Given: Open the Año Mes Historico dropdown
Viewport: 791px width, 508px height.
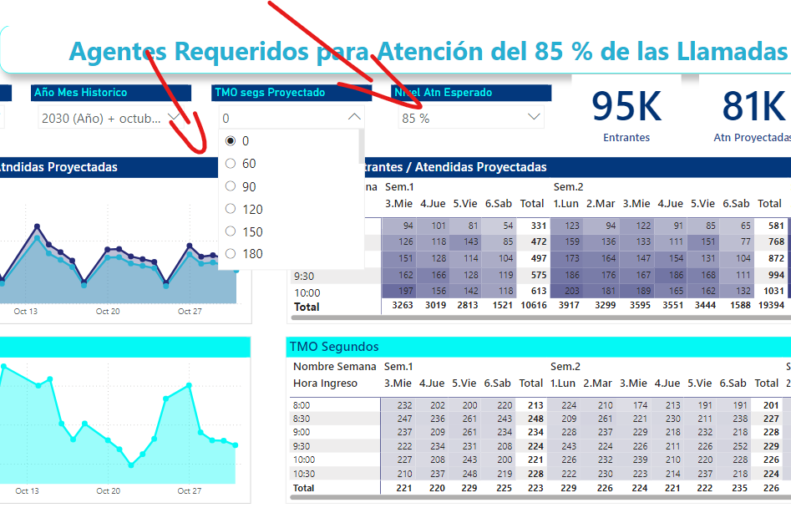Looking at the screenshot, I should pos(174,118).
